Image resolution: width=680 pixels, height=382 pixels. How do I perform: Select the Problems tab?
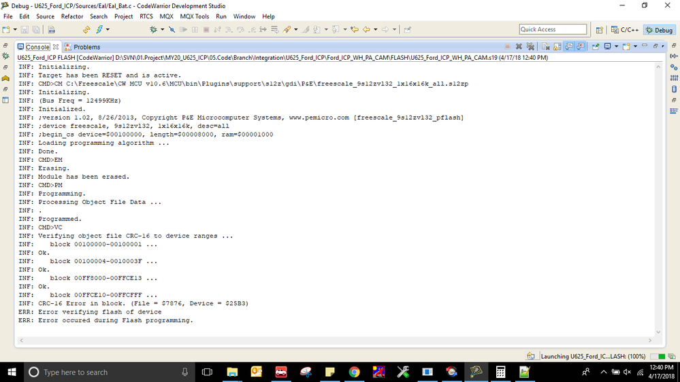[82, 47]
